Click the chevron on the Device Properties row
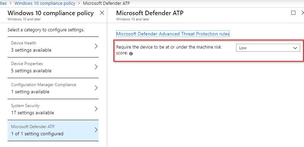Screen dimensions: 304x147 pyautogui.click(x=96, y=67)
